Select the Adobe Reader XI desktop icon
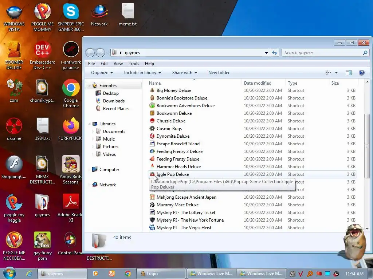The width and height of the screenshot is (373, 279). (71, 208)
